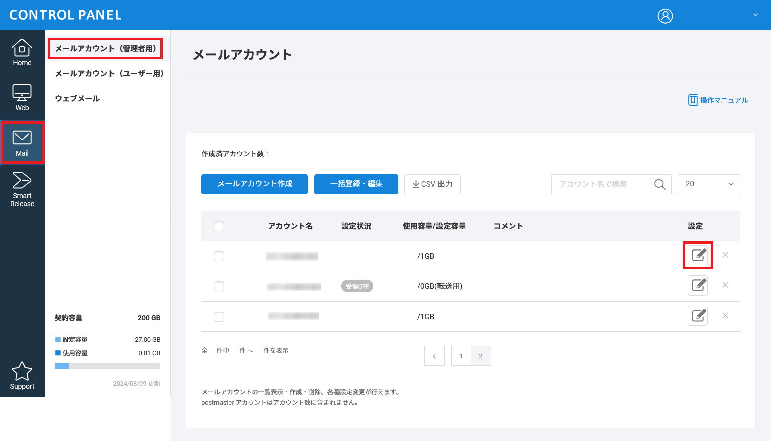Edit the first account's settings
The height and width of the screenshot is (441, 771).
pos(698,255)
